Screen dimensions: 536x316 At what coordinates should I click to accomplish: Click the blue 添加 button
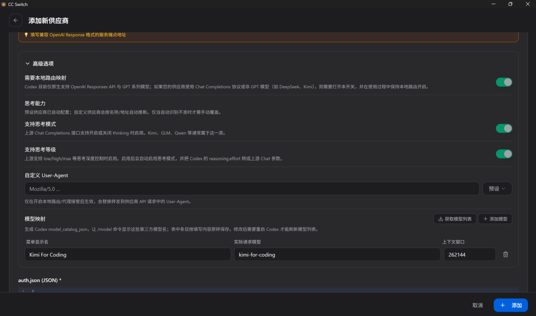click(x=511, y=306)
